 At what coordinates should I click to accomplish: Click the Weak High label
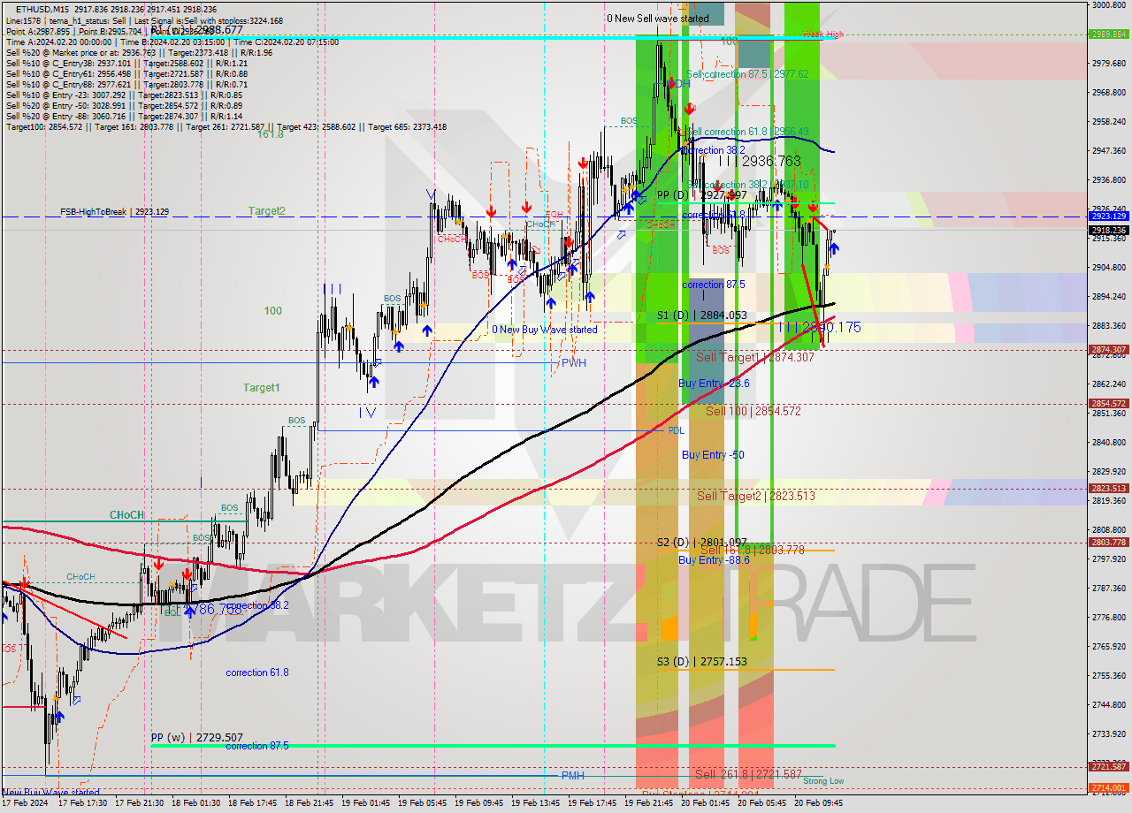tap(822, 34)
